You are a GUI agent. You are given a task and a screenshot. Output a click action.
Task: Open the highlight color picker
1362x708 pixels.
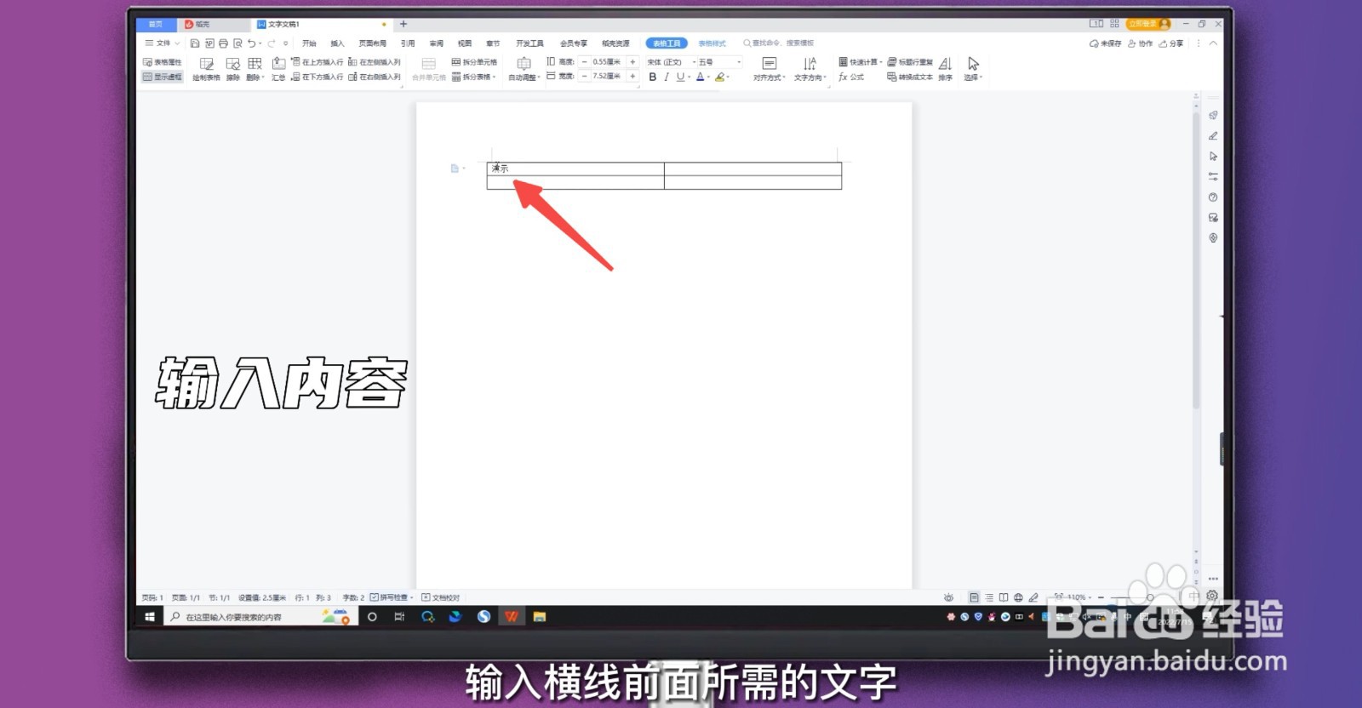click(722, 77)
